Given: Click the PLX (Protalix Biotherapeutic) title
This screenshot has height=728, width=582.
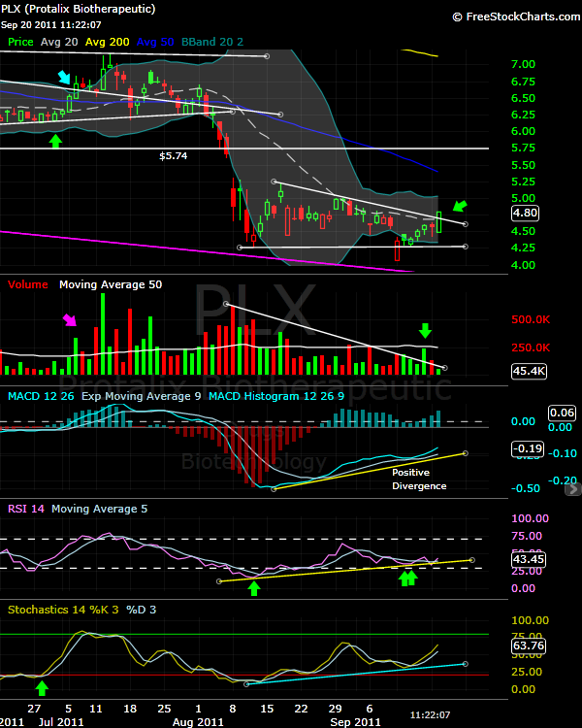Looking at the screenshot, I should 78,9.
